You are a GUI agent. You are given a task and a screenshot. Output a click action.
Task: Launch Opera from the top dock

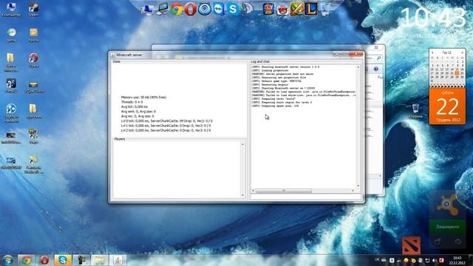coord(191,10)
